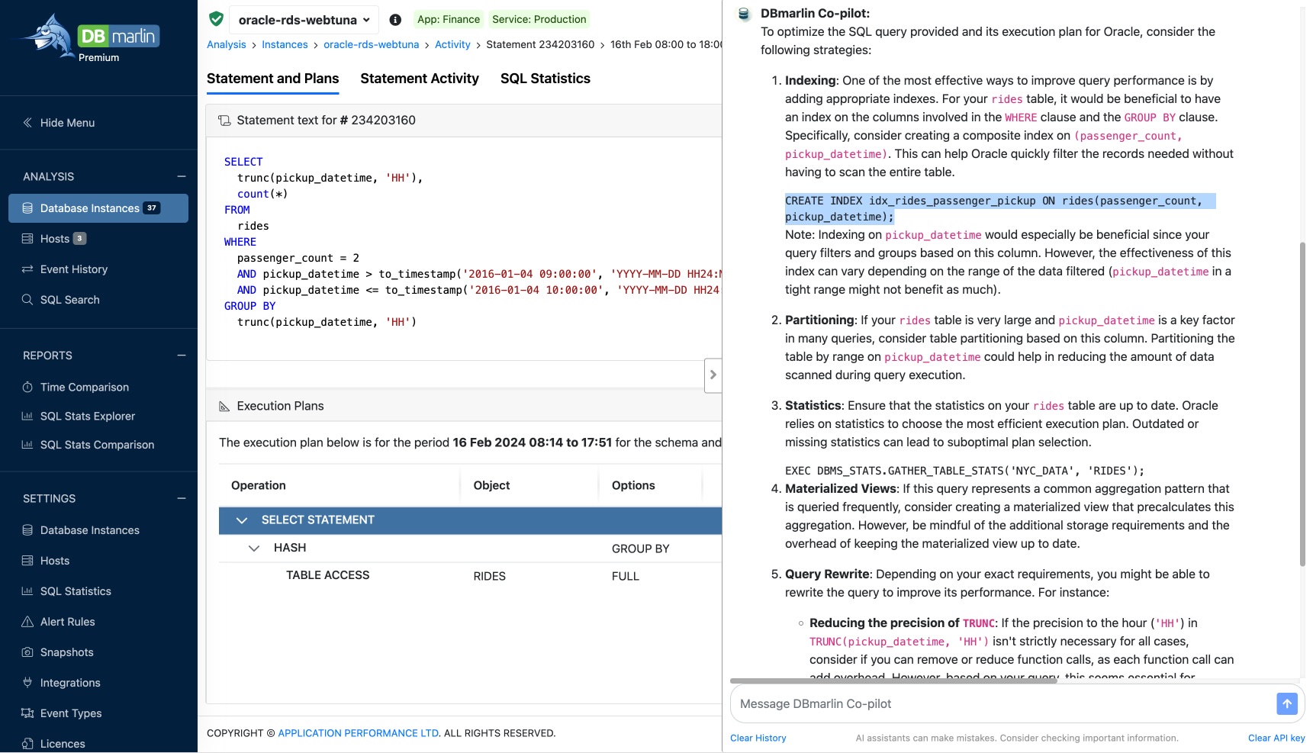Image resolution: width=1313 pixels, height=753 pixels.
Task: Click the DBmarlin logo
Action: pos(90,37)
